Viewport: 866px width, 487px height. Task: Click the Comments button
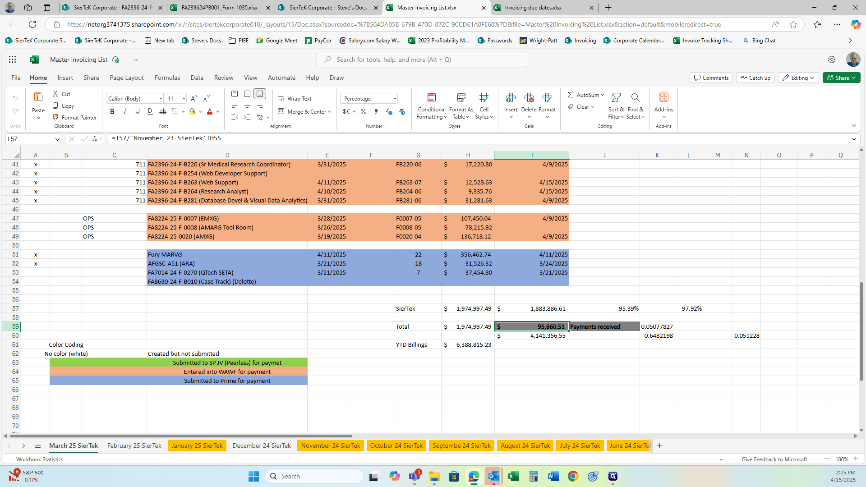coord(711,78)
